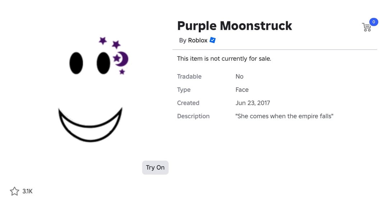The height and width of the screenshot is (203, 388).
Task: Click the Type label
Action: [x=184, y=90]
